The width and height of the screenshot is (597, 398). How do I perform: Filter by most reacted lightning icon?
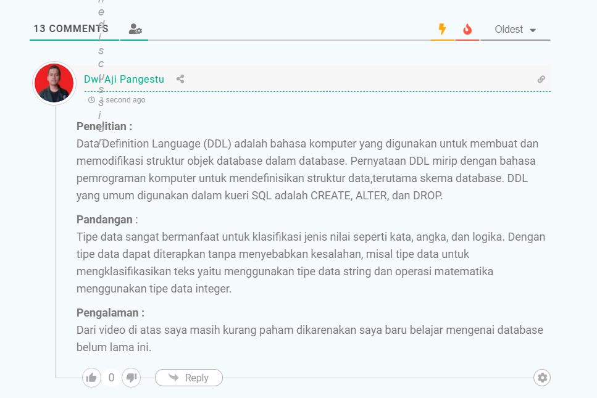(443, 29)
